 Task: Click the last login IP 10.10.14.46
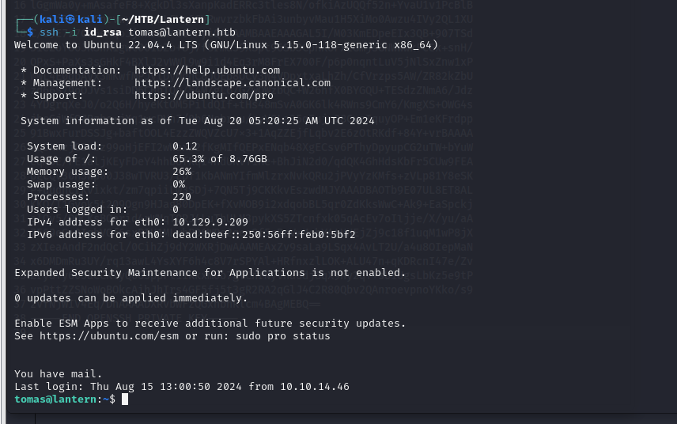pyautogui.click(x=315, y=387)
